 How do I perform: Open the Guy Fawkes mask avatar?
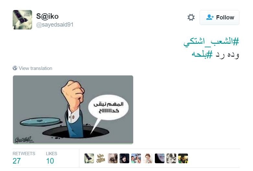[x=124, y=158]
